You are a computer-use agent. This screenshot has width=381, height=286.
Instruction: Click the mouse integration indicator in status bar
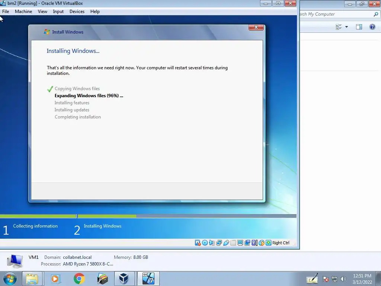click(261, 243)
